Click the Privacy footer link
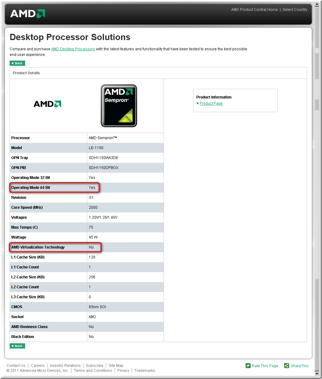This screenshot has height=379, width=322. [x=123, y=371]
